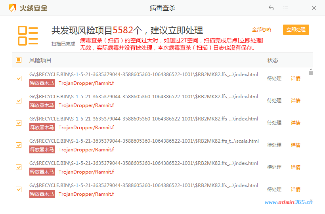The image size is (325, 214).
Task: Click the 风险项目 column header
Action: pyautogui.click(x=40, y=60)
